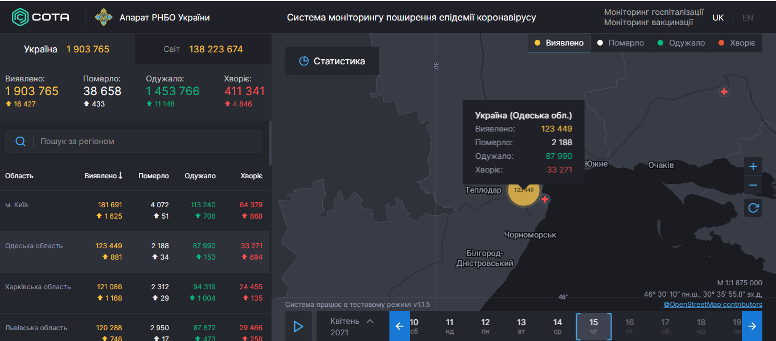Click the Апарат РНБО України emblem

coord(103,17)
